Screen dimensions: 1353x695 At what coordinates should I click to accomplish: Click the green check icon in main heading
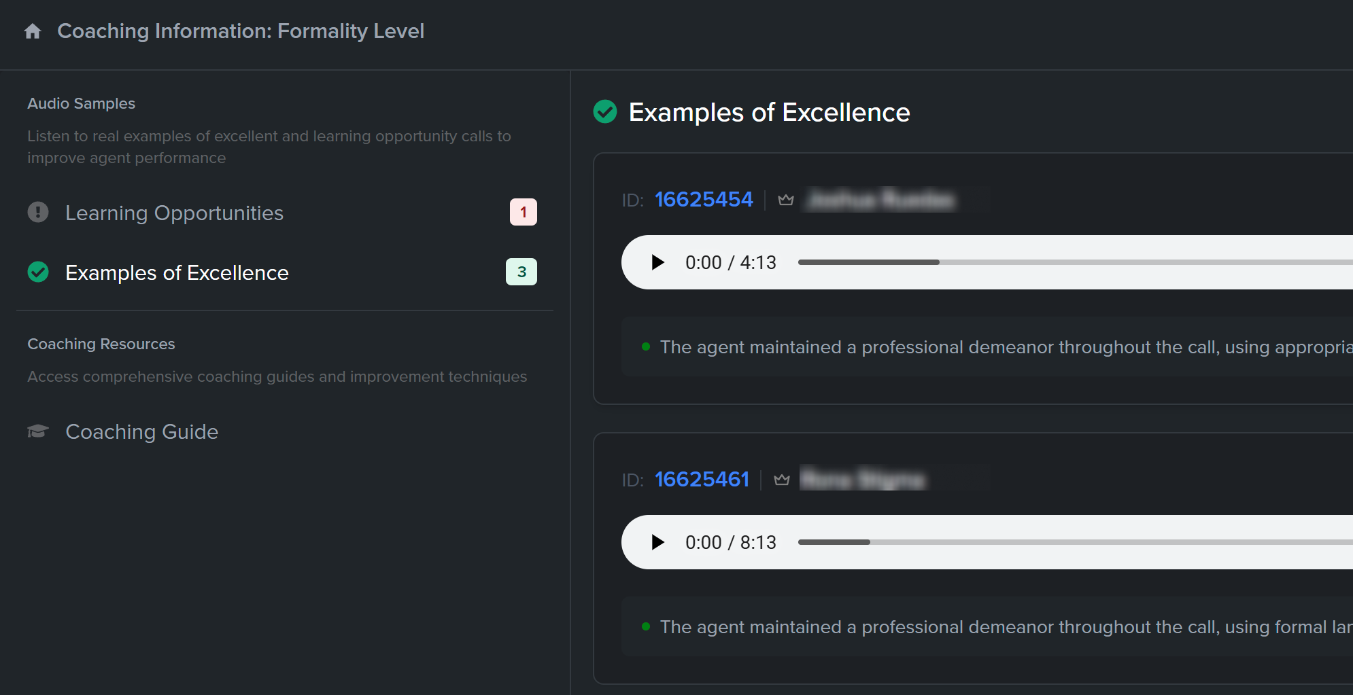(605, 111)
